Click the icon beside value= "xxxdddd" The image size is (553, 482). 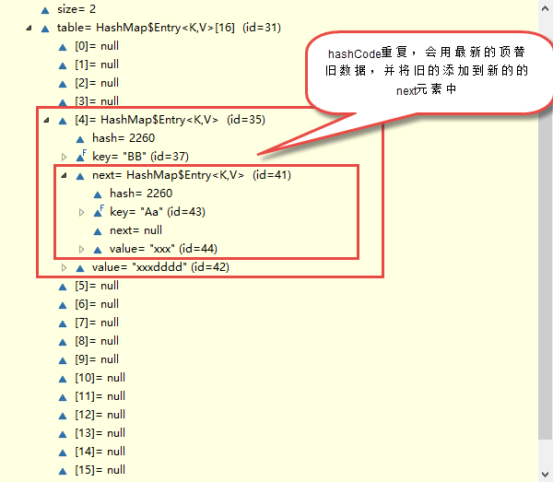coord(80,268)
